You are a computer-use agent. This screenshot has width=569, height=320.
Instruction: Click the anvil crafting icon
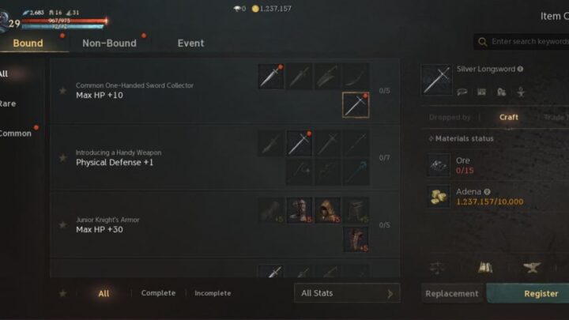click(x=532, y=268)
